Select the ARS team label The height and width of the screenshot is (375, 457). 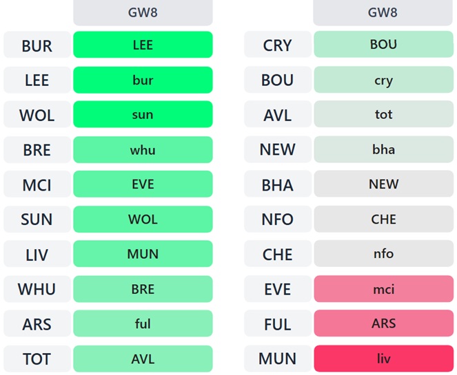37,324
